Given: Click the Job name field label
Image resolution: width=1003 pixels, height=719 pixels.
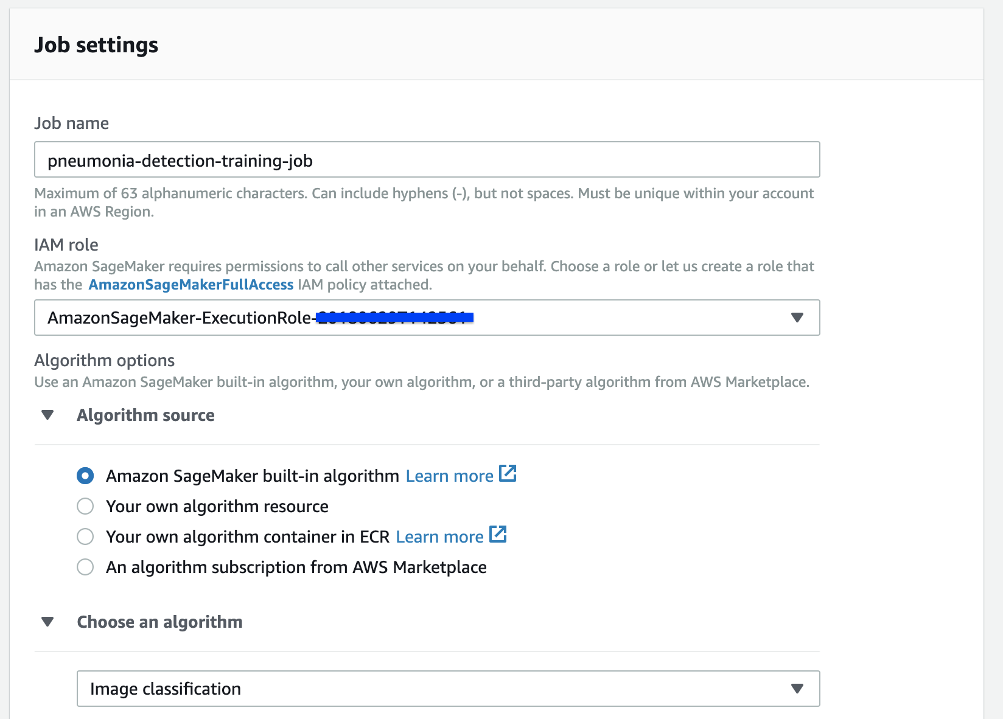Looking at the screenshot, I should (x=71, y=123).
